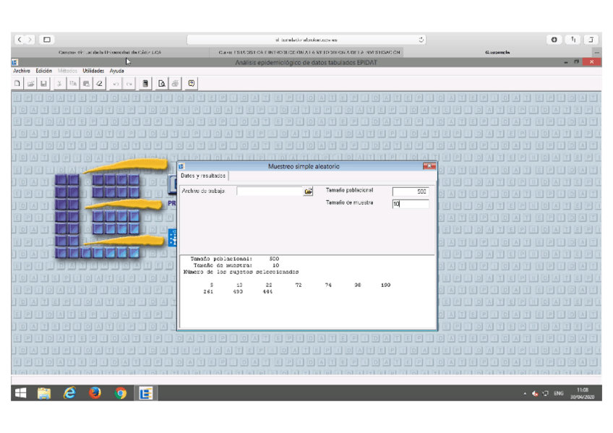Click the Windows Start button

tap(20, 393)
